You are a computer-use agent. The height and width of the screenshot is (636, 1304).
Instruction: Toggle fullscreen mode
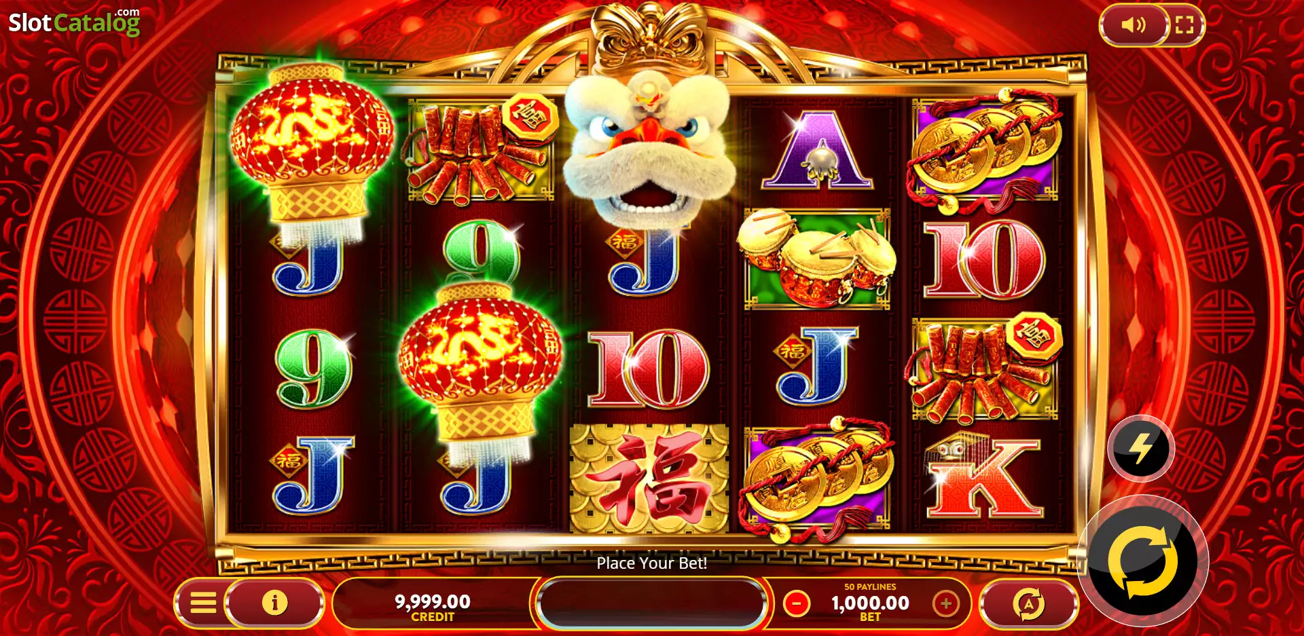click(x=1184, y=25)
